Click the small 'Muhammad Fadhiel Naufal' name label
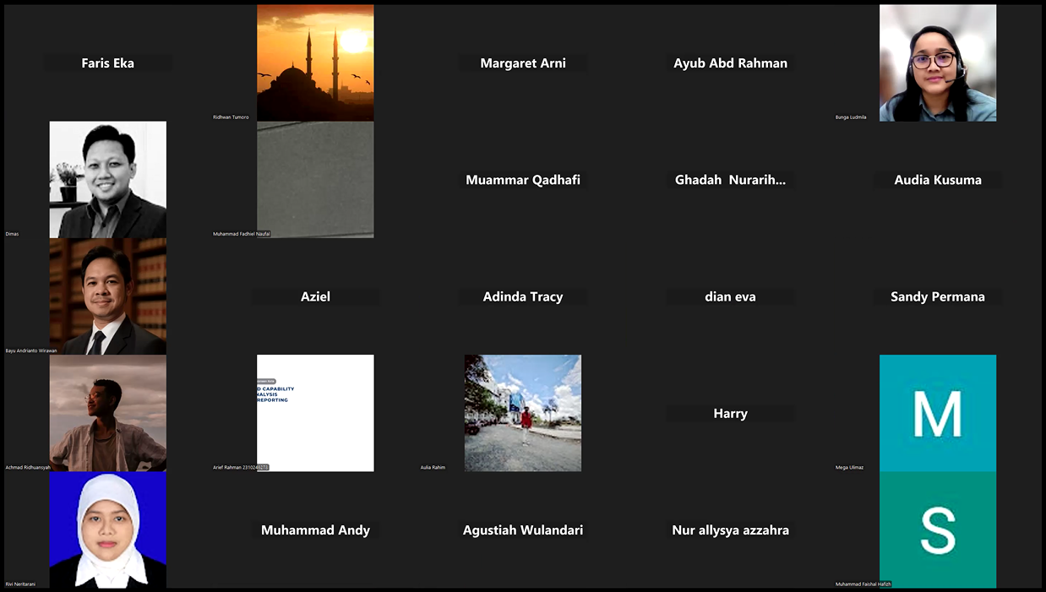This screenshot has height=592, width=1046. (x=242, y=234)
